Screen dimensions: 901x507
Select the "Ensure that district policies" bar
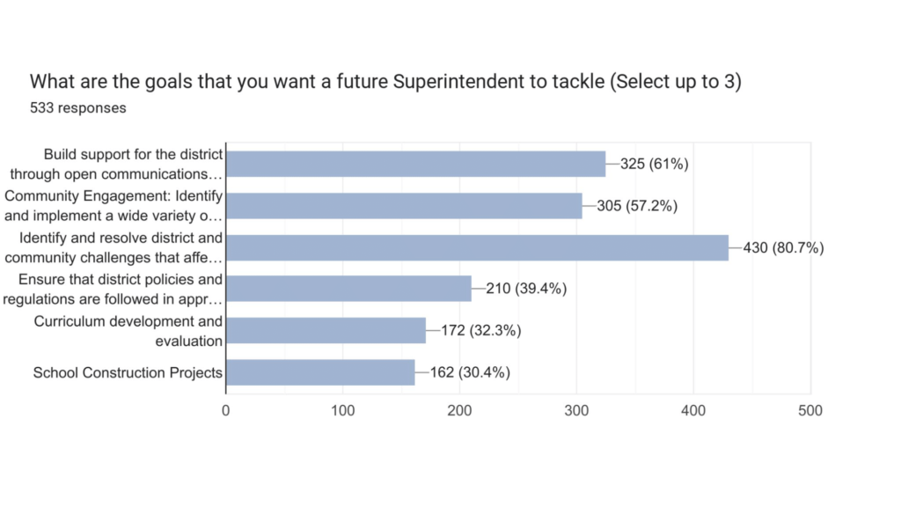point(348,289)
